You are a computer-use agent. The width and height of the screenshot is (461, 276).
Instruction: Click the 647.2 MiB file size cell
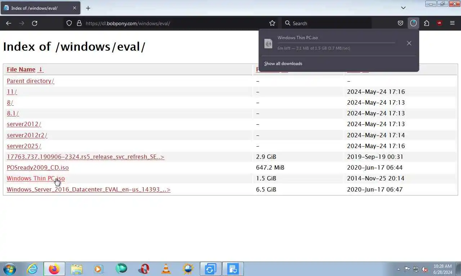(x=270, y=167)
